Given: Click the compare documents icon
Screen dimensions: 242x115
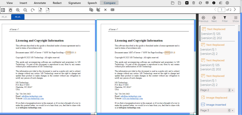Looking at the screenshot, I should click(x=91, y=10).
